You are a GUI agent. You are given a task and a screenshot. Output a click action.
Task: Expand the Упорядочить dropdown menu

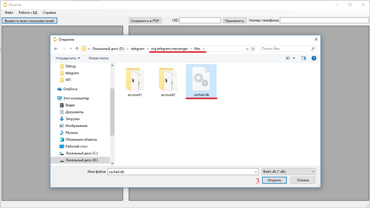point(68,58)
